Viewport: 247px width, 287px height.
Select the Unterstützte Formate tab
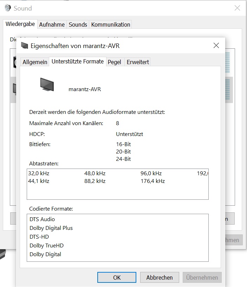click(x=78, y=62)
